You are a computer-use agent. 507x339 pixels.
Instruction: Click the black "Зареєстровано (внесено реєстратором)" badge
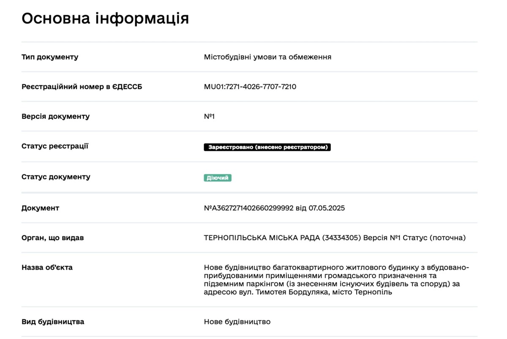[x=267, y=147]
